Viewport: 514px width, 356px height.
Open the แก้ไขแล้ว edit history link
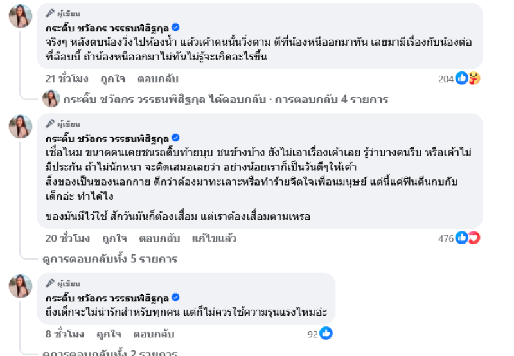pyautogui.click(x=214, y=238)
